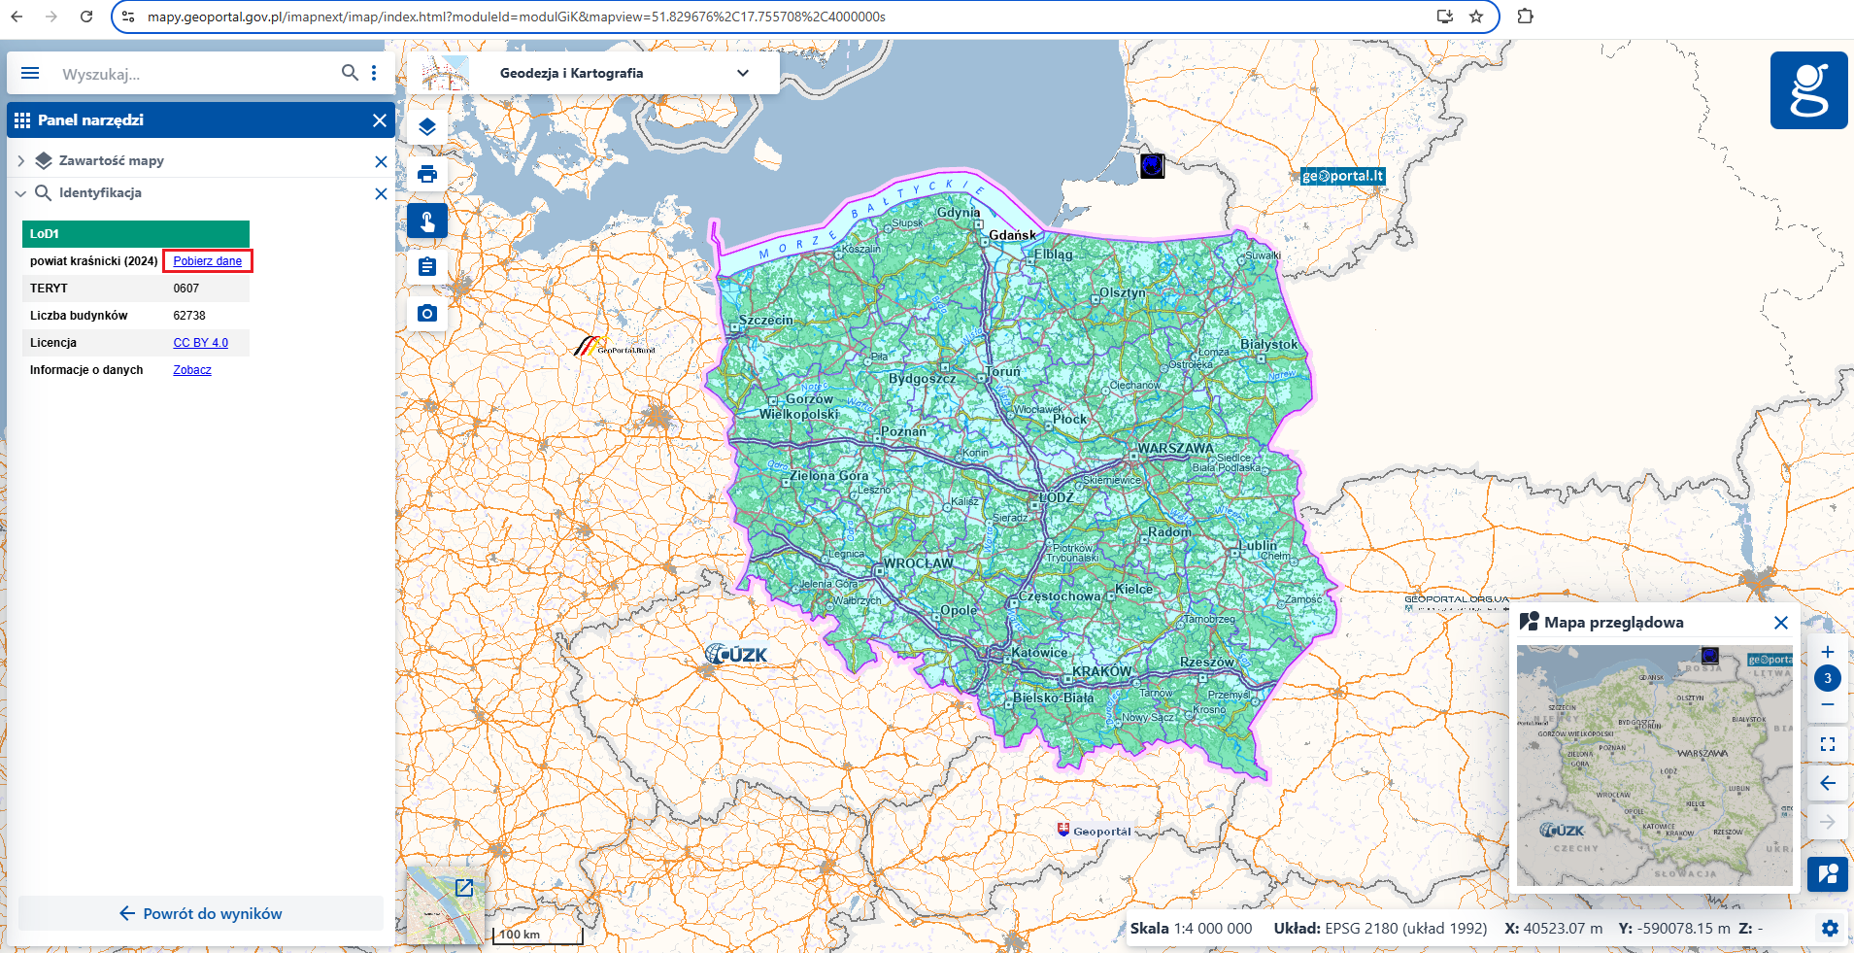
Task: Open the search options three-dot menu
Action: coord(374,73)
